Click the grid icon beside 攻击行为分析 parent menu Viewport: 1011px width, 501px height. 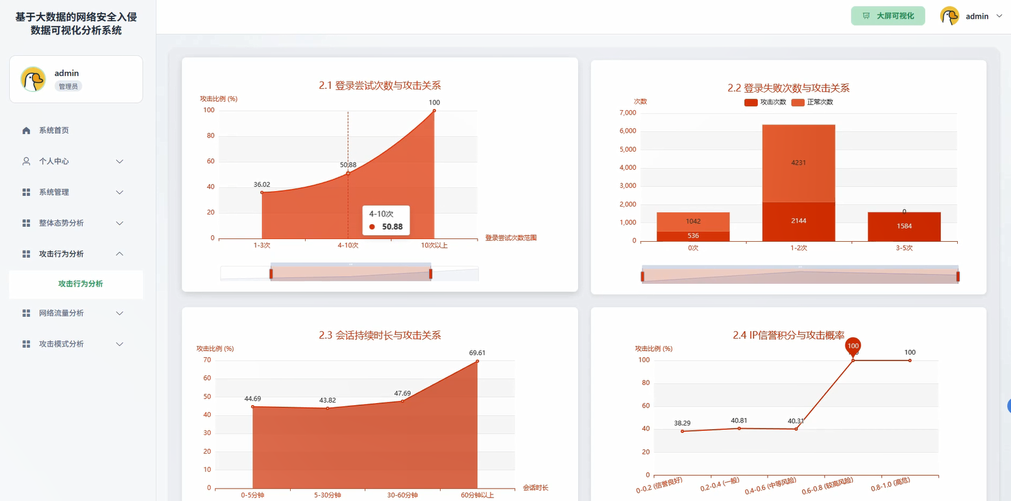26,254
